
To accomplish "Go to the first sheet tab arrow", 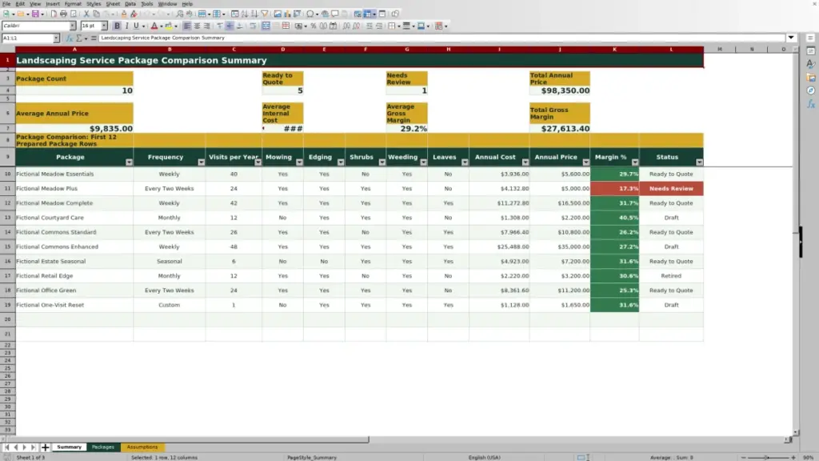I will pos(6,447).
